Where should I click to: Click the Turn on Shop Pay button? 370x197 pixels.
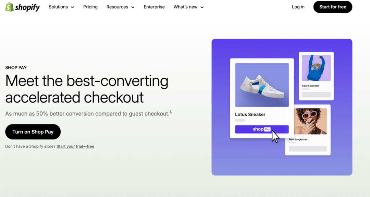click(x=33, y=132)
